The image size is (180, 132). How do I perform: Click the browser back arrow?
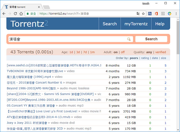click(x=4, y=13)
